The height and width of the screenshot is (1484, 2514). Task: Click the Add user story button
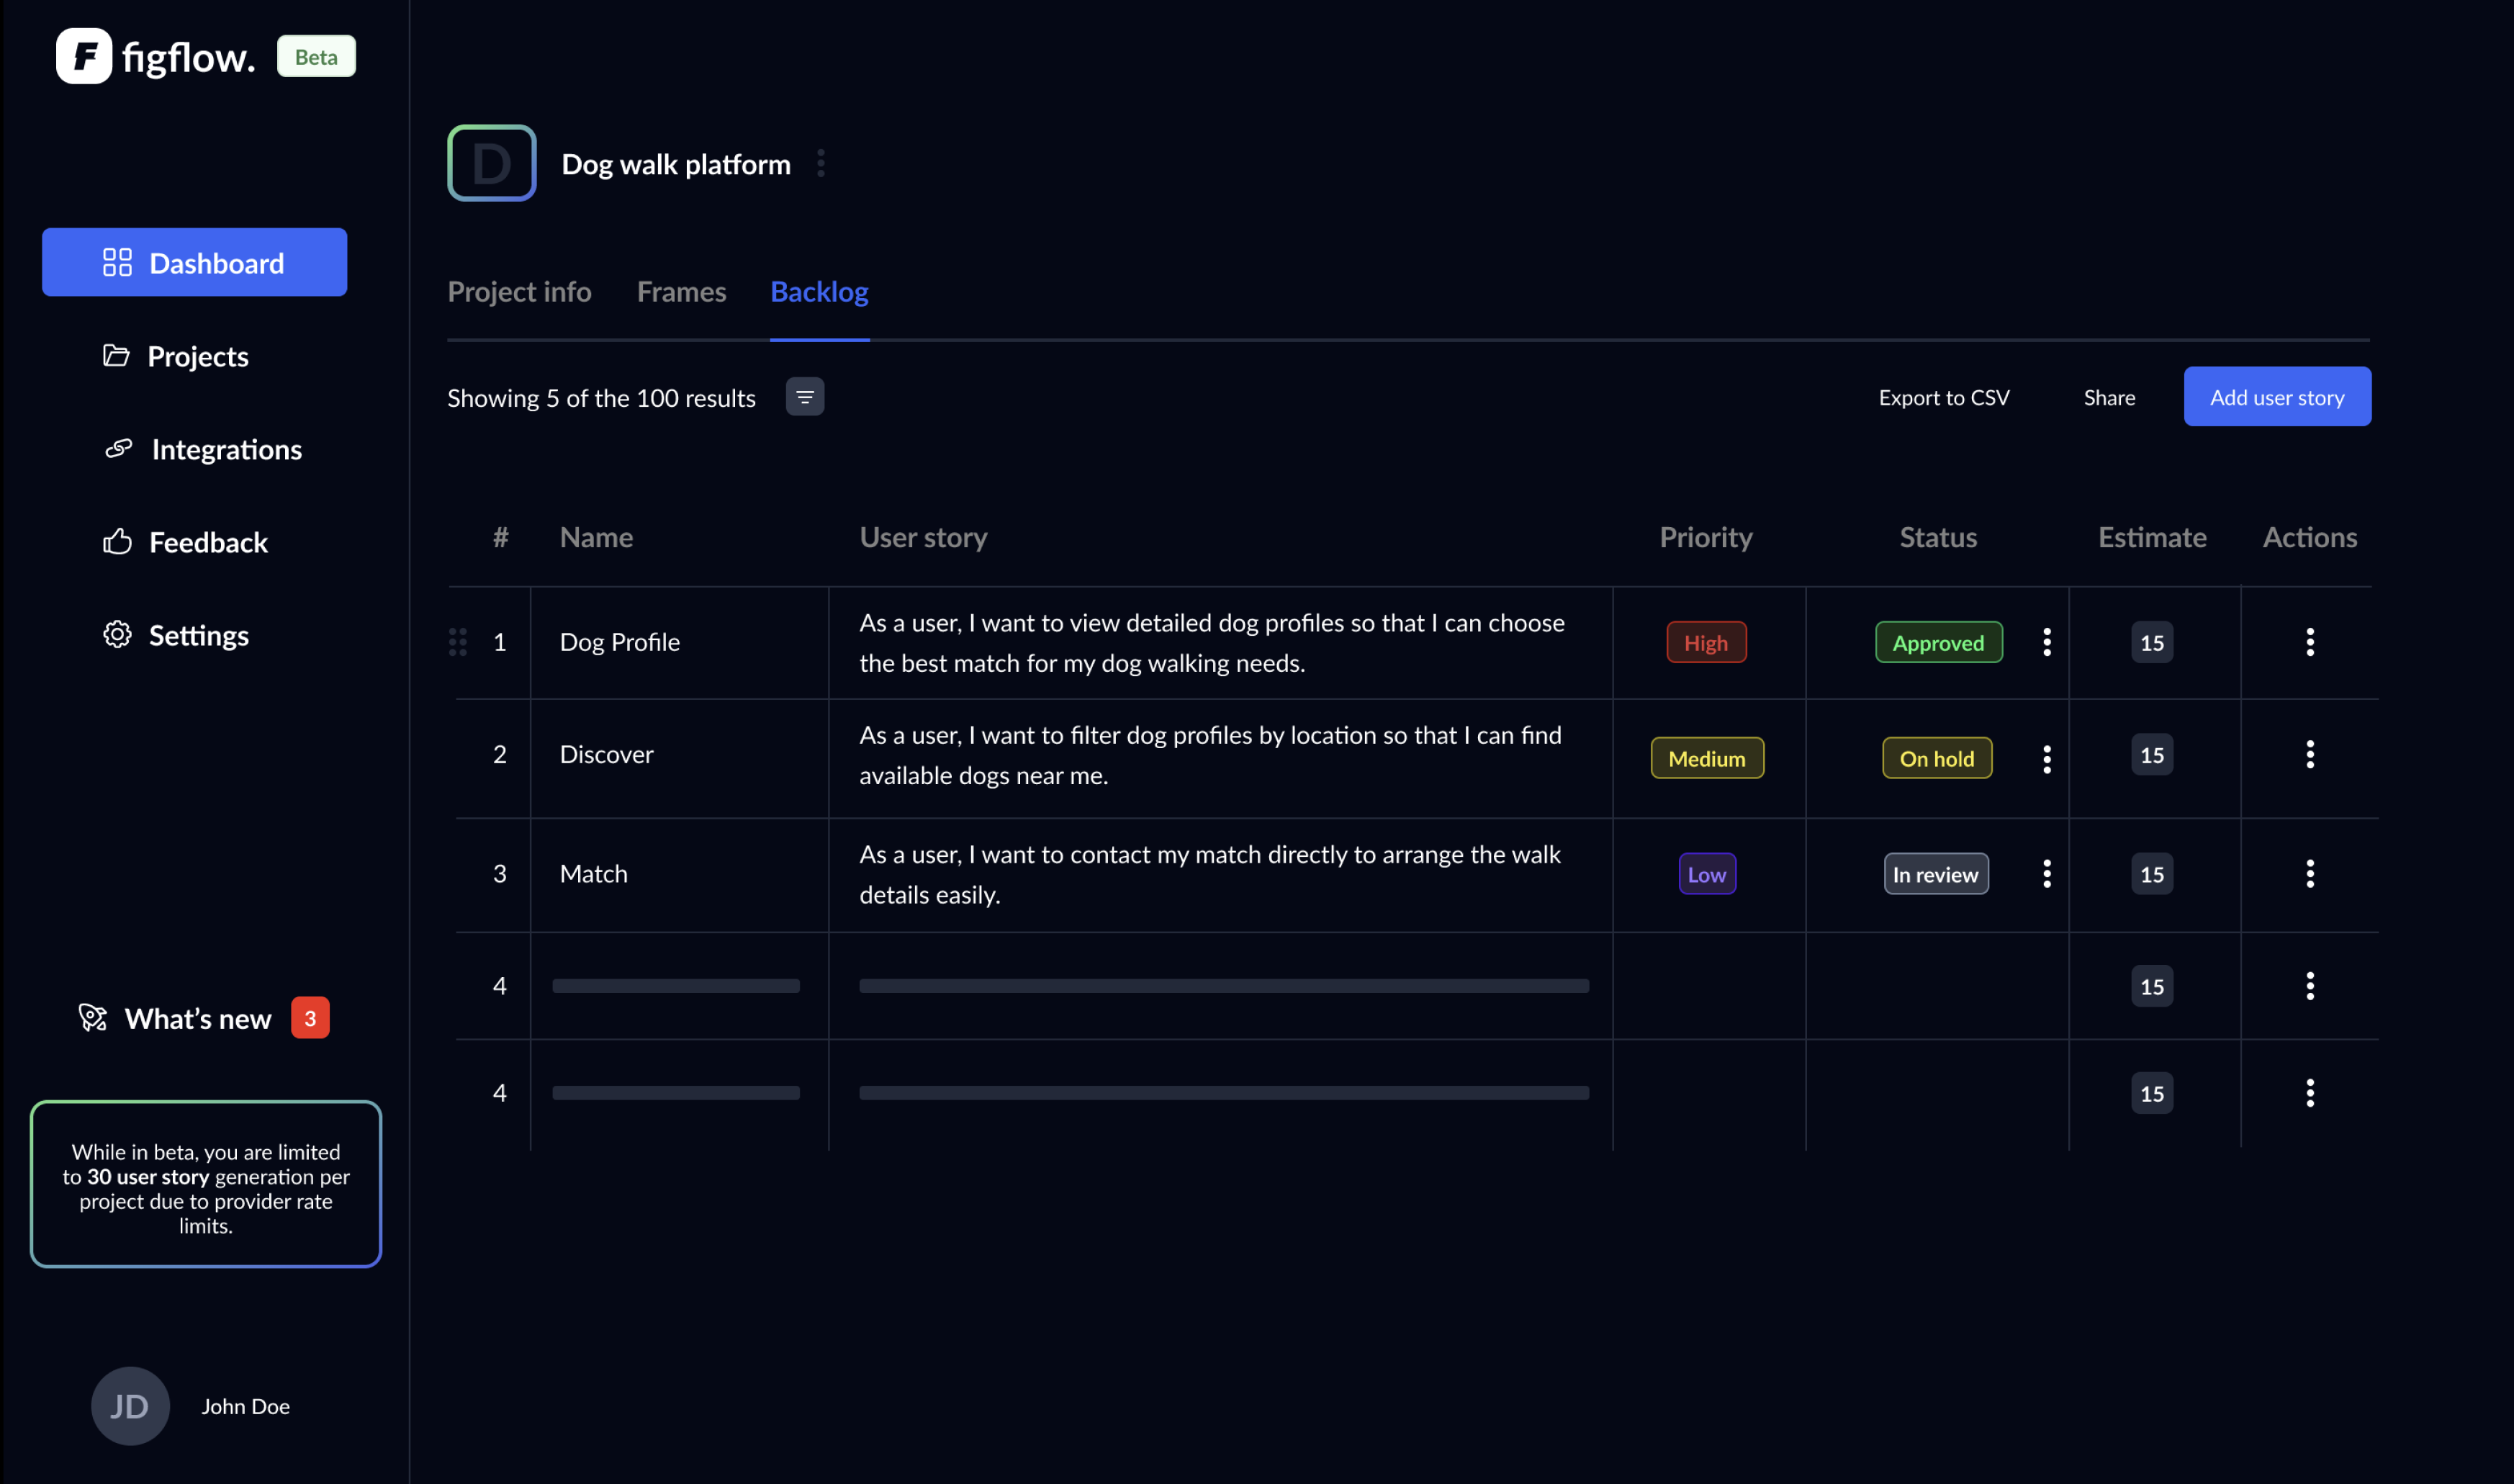(x=2276, y=397)
